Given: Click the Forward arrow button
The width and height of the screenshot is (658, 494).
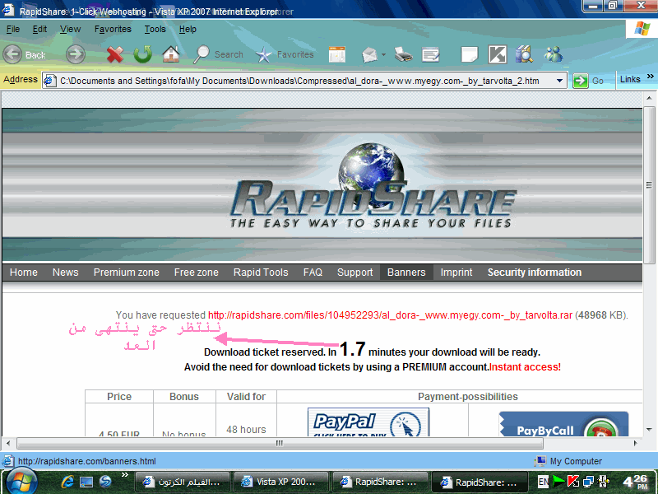Looking at the screenshot, I should [x=76, y=54].
